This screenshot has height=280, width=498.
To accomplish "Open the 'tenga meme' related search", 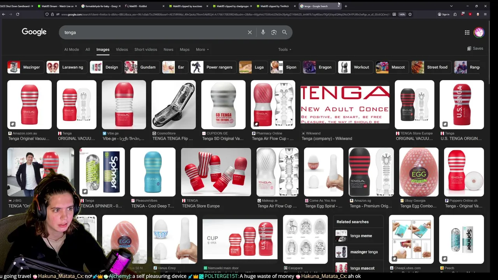I will pos(358,236).
